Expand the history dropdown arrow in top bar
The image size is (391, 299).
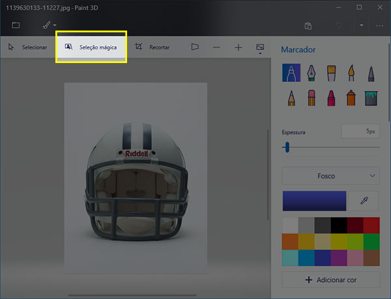coord(361,25)
